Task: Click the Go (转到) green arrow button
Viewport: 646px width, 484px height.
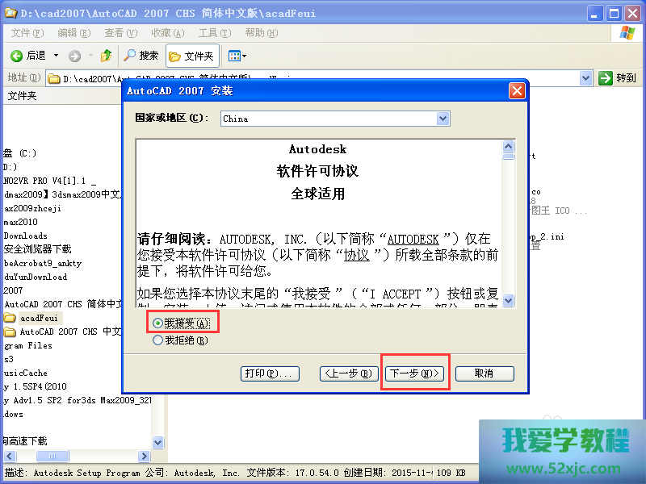Action: [618, 78]
